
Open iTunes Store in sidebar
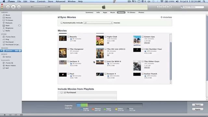10,37
